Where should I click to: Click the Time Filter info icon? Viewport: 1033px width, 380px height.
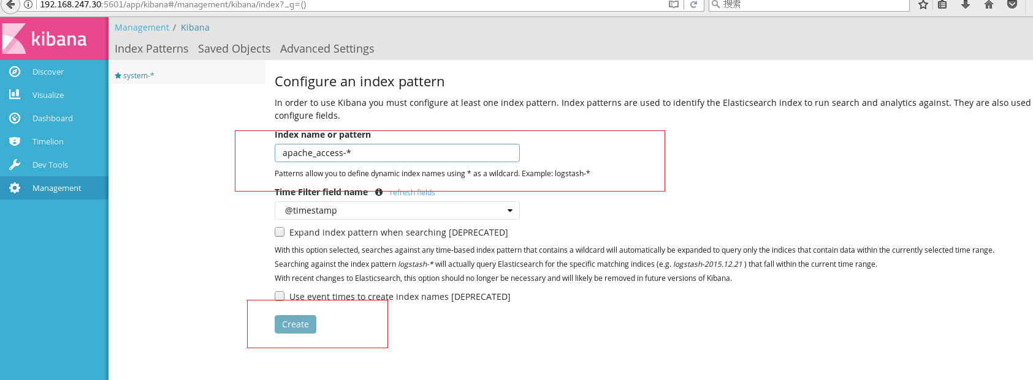pos(379,192)
